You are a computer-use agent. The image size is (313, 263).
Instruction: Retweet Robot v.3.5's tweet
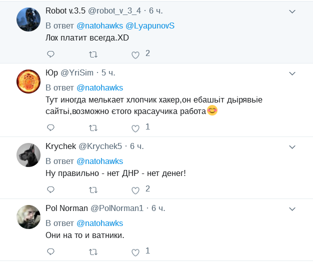point(93,54)
